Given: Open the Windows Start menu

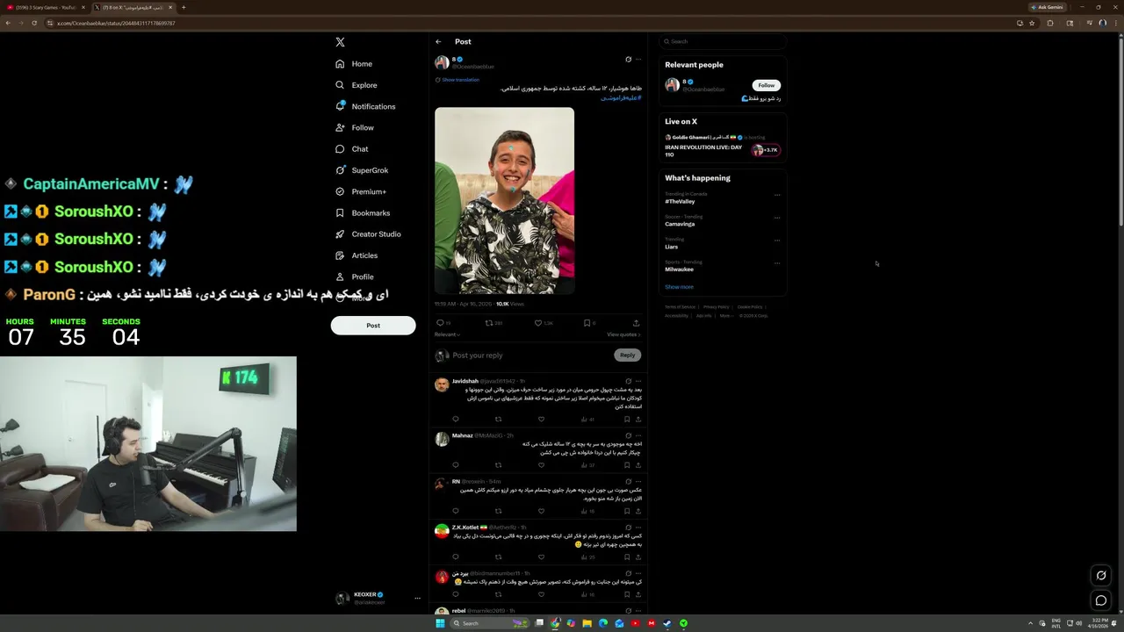Looking at the screenshot, I should coord(440,623).
